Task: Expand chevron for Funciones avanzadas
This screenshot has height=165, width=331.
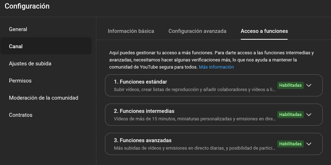Action: [x=309, y=144]
